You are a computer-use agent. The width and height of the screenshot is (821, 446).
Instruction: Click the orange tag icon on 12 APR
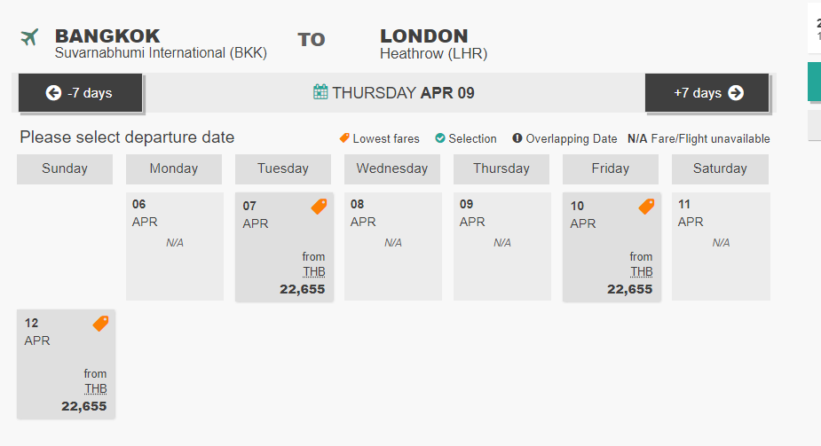100,324
